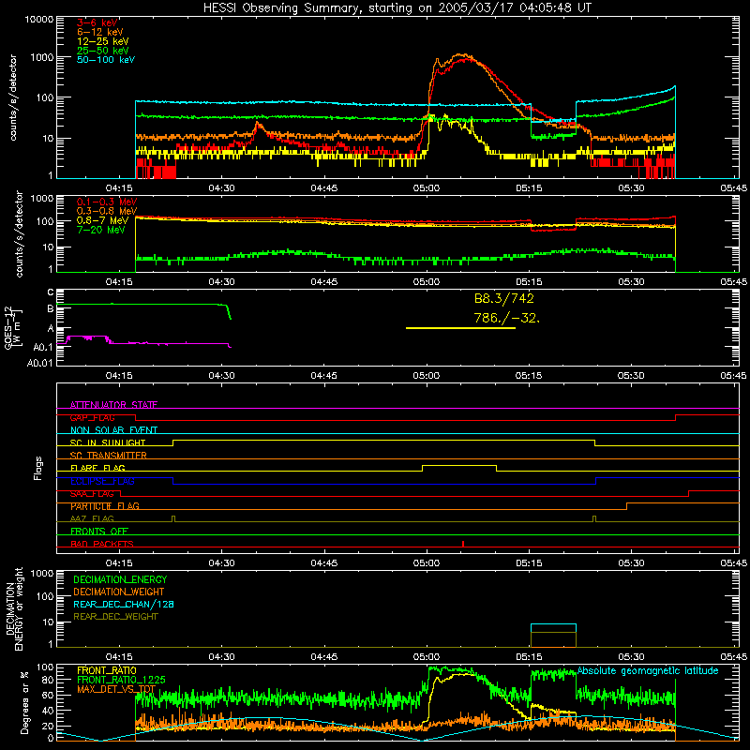
Task: Click the yellow FRONT_RATIO legend label
Action: coord(107,670)
